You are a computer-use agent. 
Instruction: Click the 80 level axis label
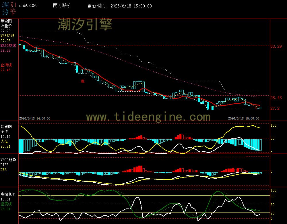coord(272,196)
